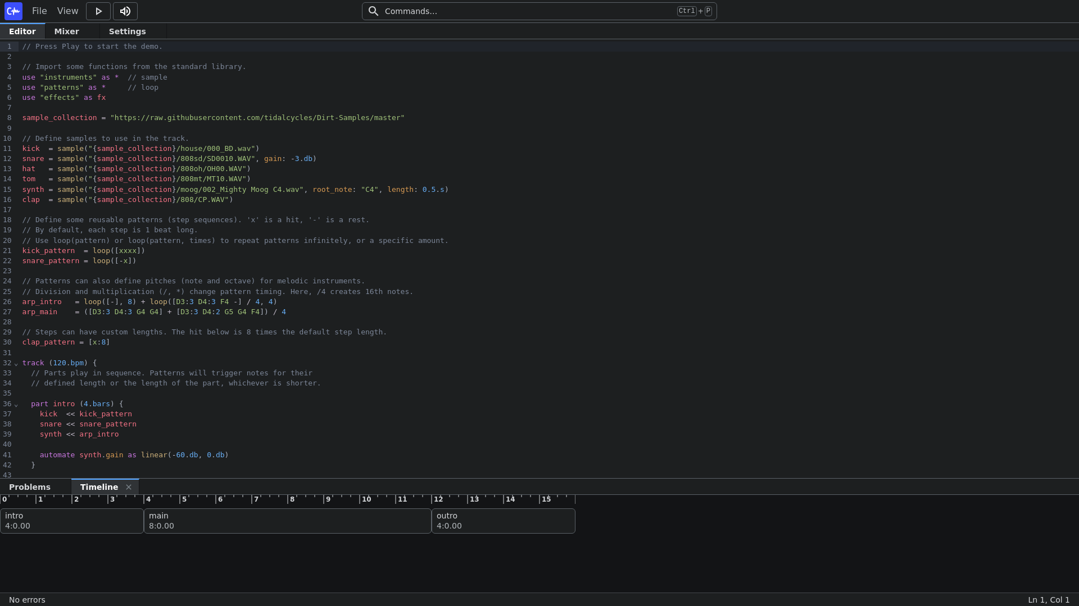Click the 'synth << arp_intro' line
This screenshot has width=1079, height=606.
coord(79,434)
